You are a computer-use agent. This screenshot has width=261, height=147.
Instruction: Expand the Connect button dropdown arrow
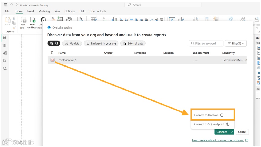(231, 132)
